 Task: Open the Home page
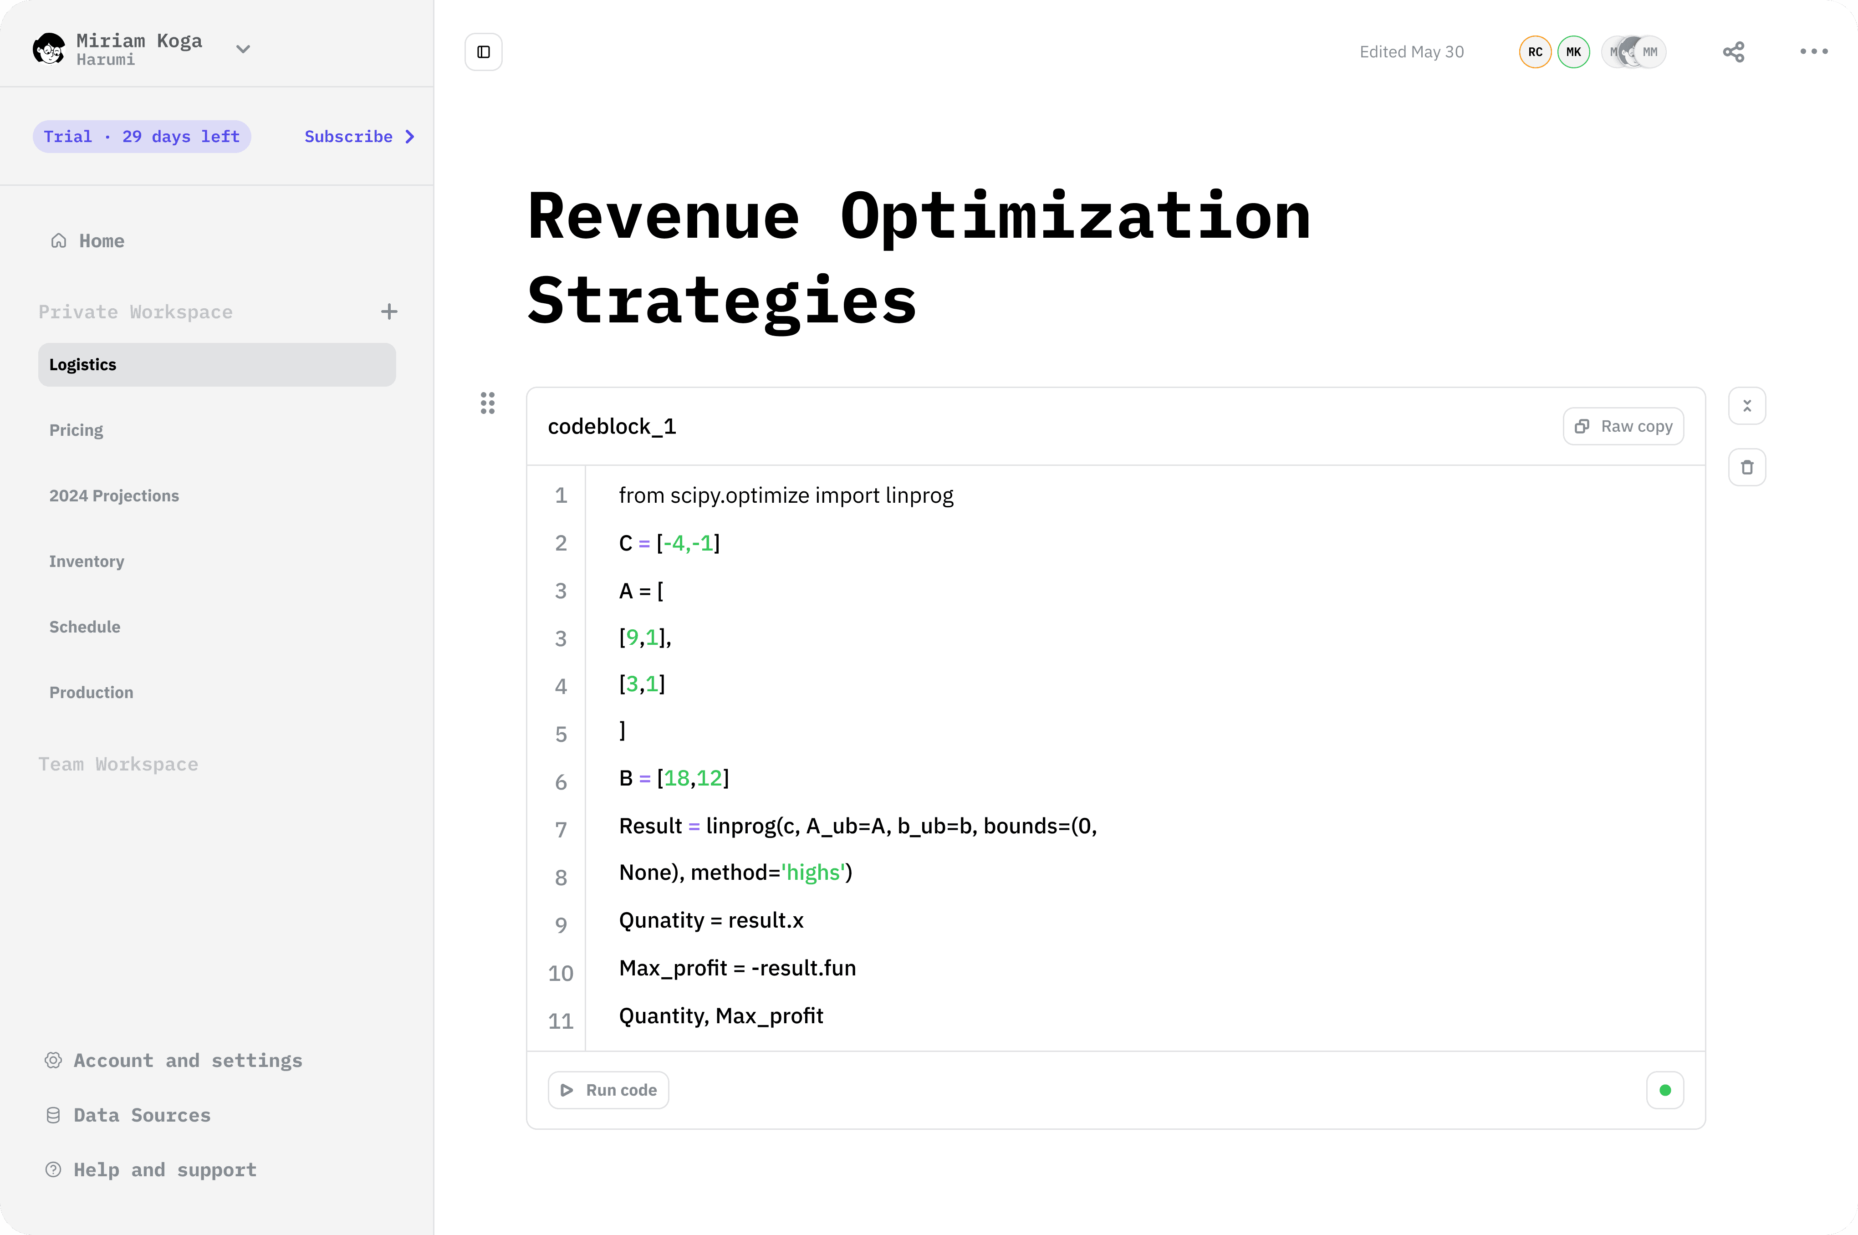point(101,241)
